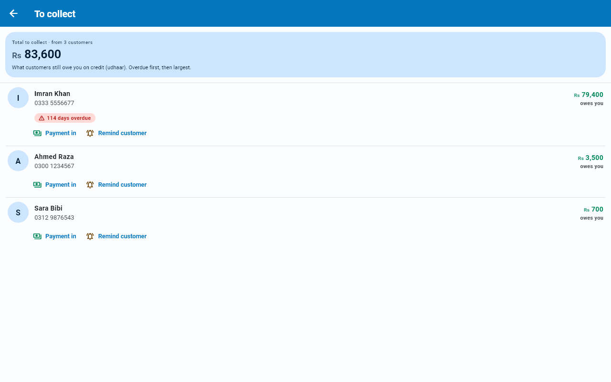Open Sara Bibi's name entry
The image size is (611, 382).
pyautogui.click(x=48, y=208)
